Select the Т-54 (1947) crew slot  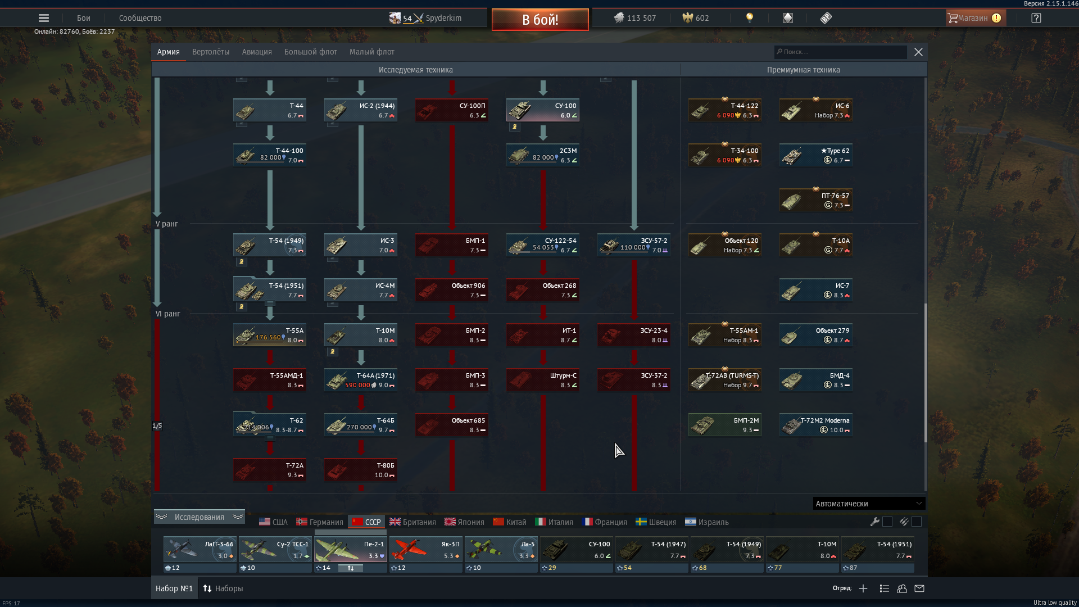652,555
